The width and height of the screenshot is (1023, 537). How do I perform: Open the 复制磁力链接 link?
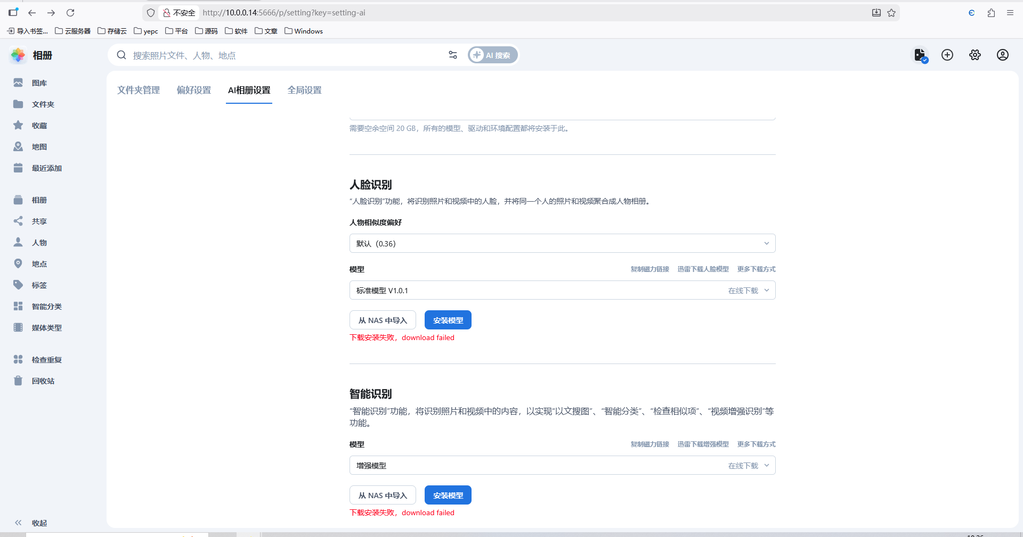coord(649,269)
